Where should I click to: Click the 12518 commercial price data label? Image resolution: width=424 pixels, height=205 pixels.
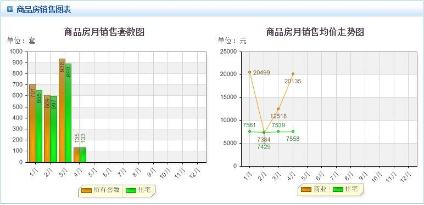click(x=278, y=116)
